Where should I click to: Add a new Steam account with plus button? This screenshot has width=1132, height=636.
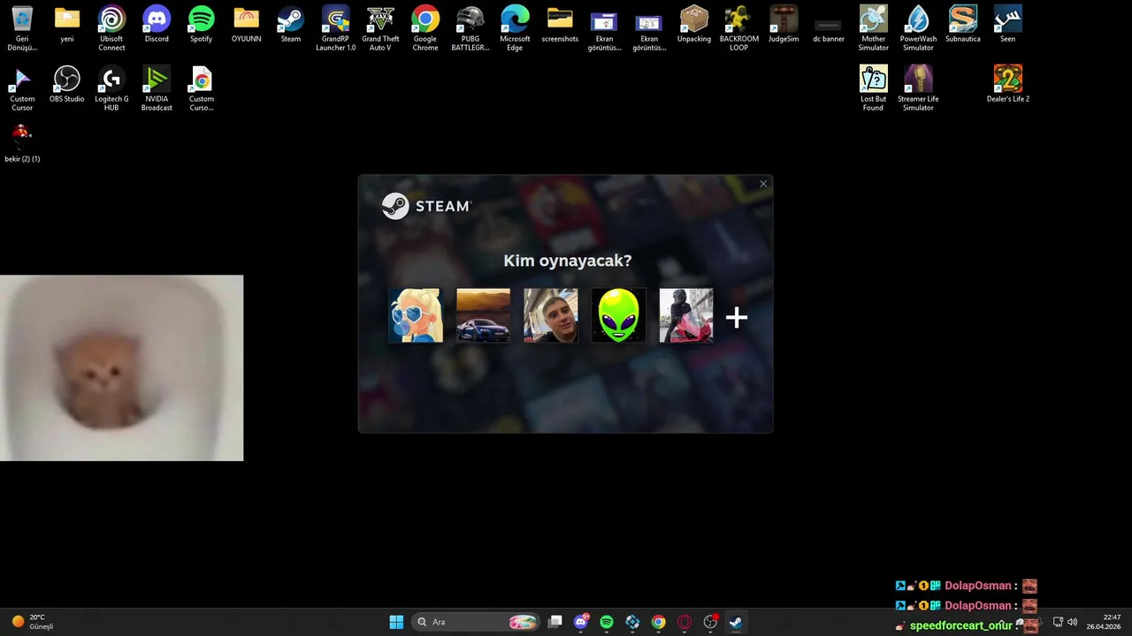click(x=737, y=317)
